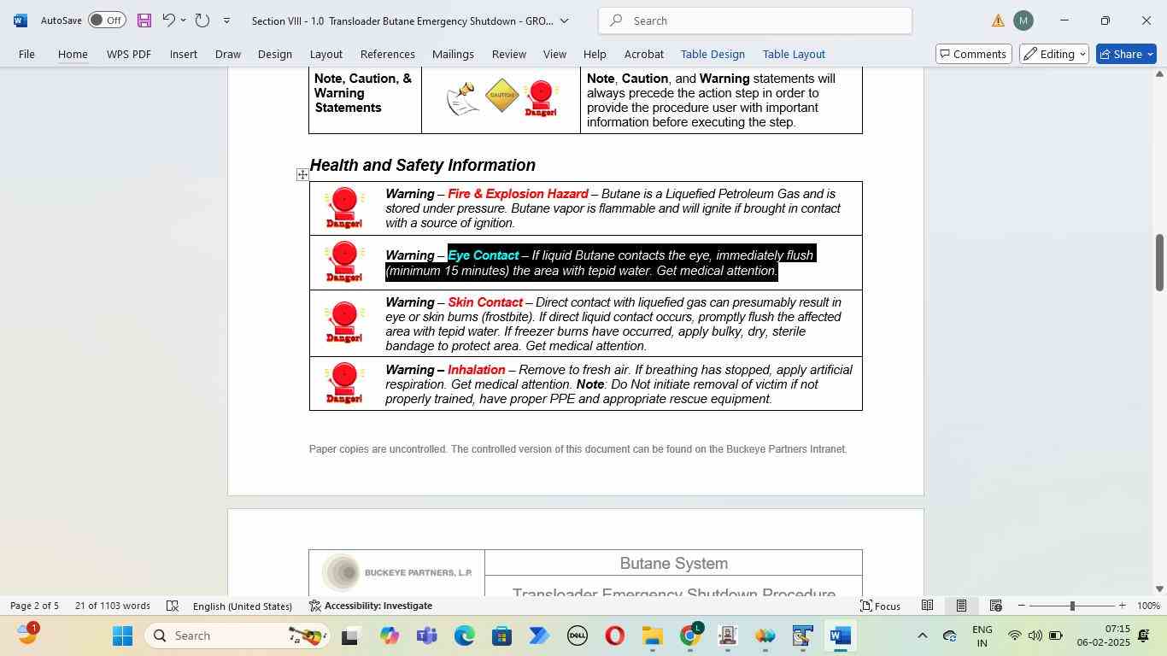
Task: Click the yellow Caution diamond image
Action: pos(502,96)
